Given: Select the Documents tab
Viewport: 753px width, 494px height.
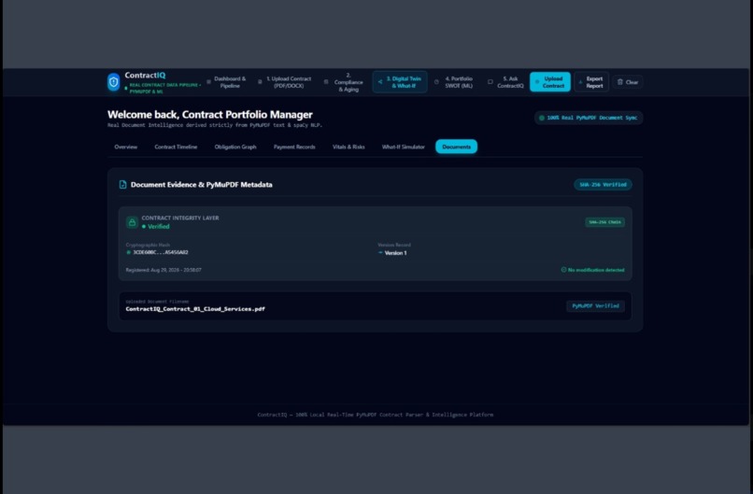Looking at the screenshot, I should click(x=456, y=147).
